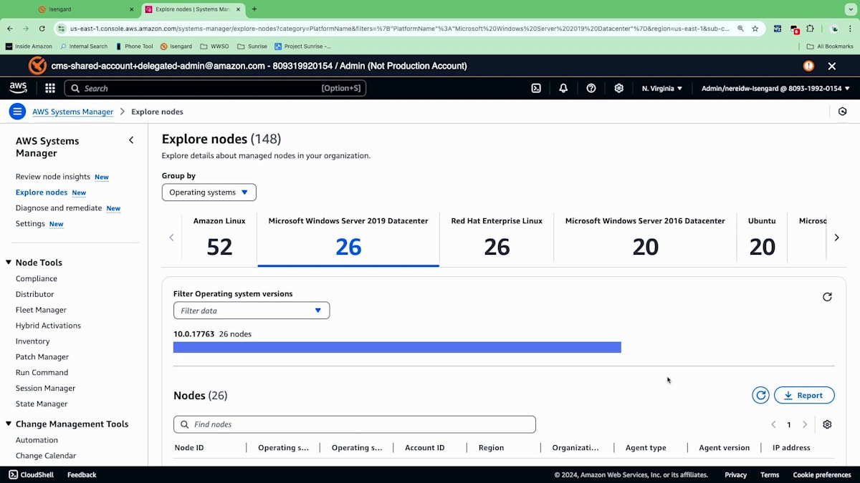Open Cookie preferences in footer
860x483 pixels.
click(822, 474)
